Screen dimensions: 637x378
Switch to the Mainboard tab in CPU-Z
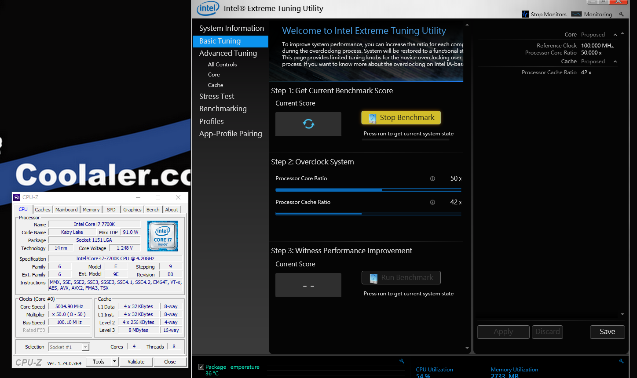[66, 210]
